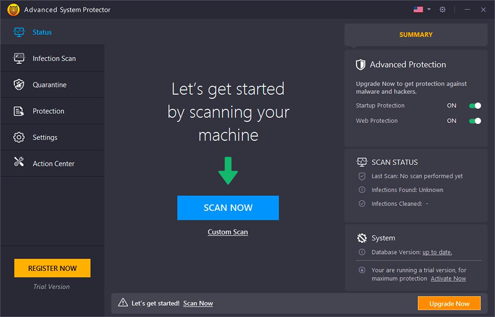Turn off the Web Protection switch
The image size is (495, 317).
[475, 121]
